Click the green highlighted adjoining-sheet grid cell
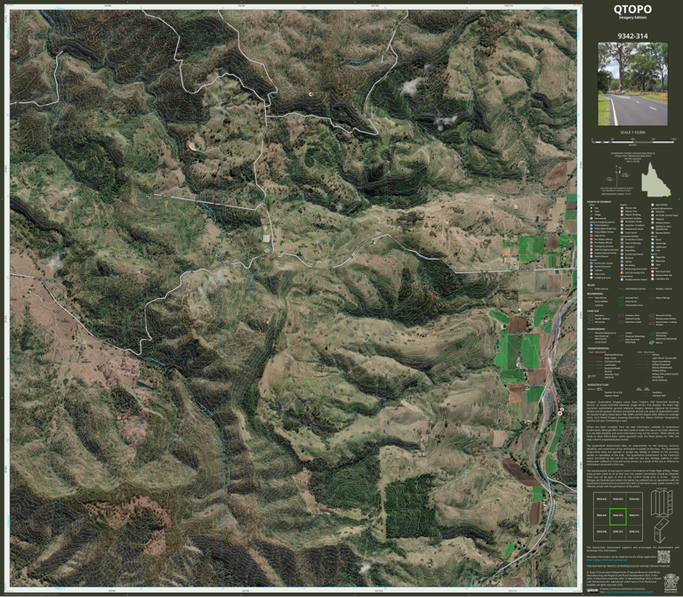The image size is (683, 597). point(618,516)
